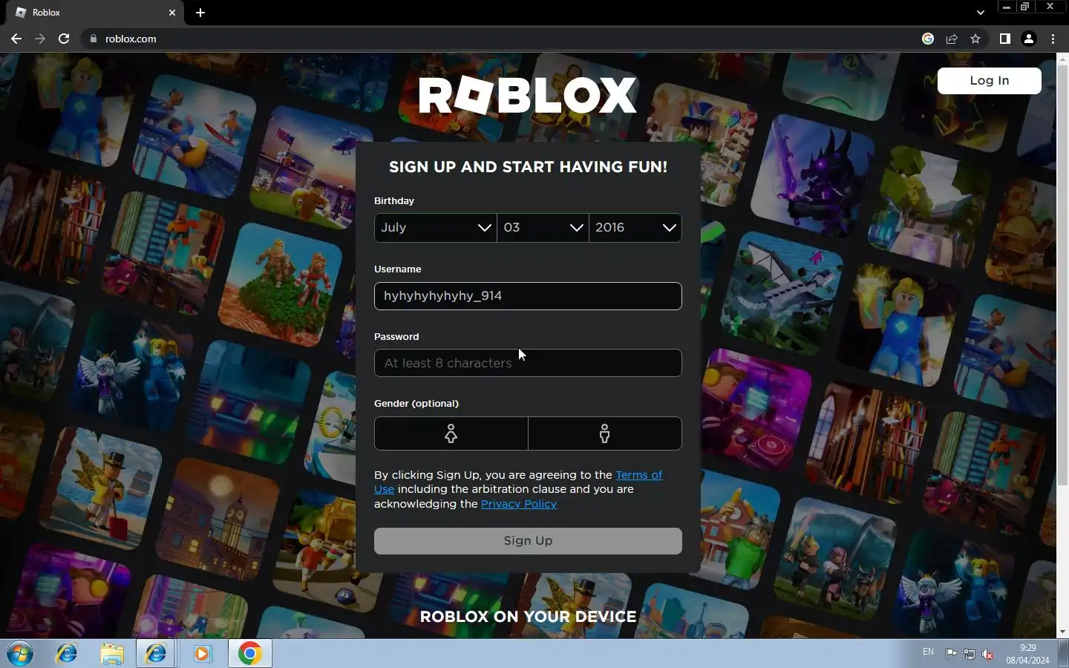Click the Log In button
Viewport: 1069px width, 668px height.
point(989,80)
